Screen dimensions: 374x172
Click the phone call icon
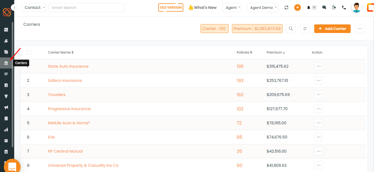344,8
